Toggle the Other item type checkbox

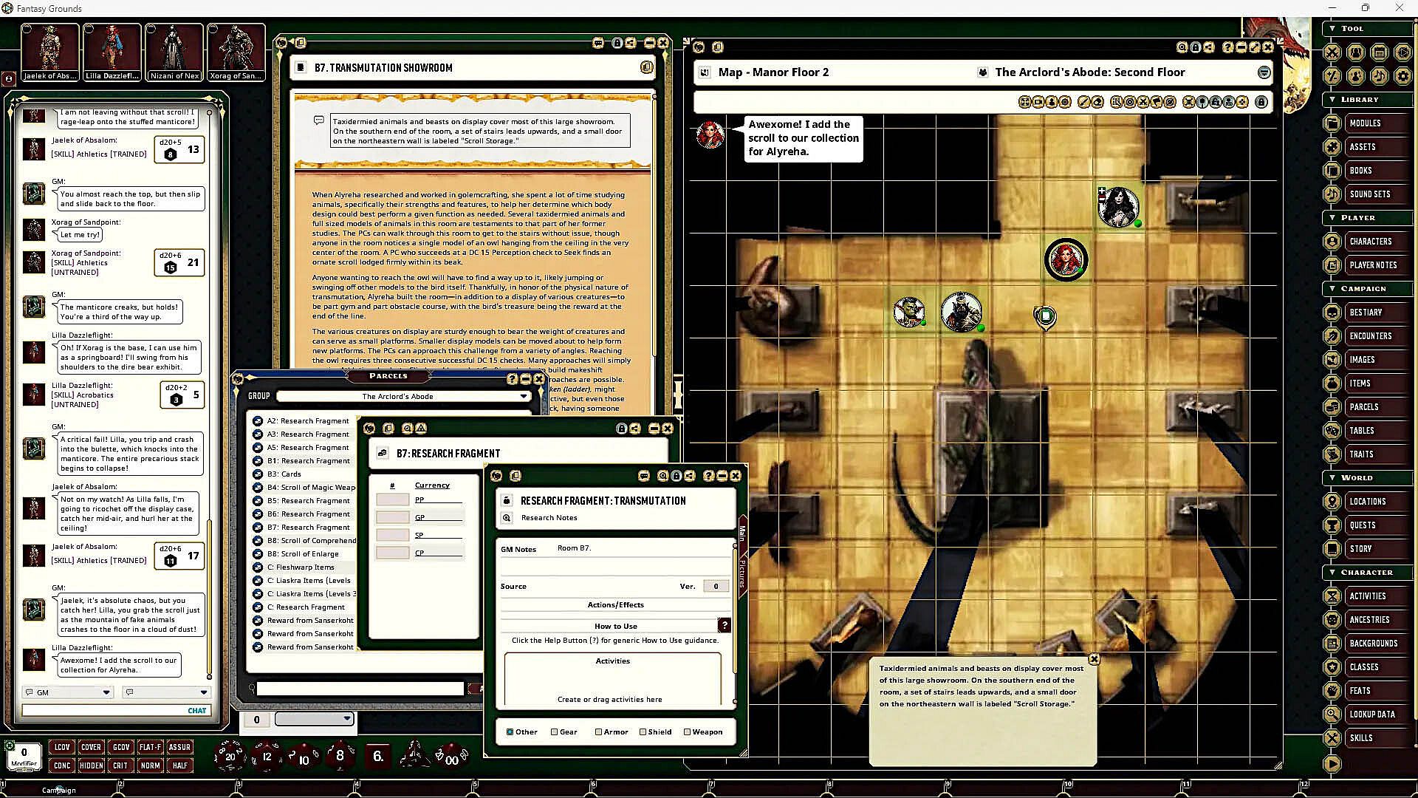[510, 732]
